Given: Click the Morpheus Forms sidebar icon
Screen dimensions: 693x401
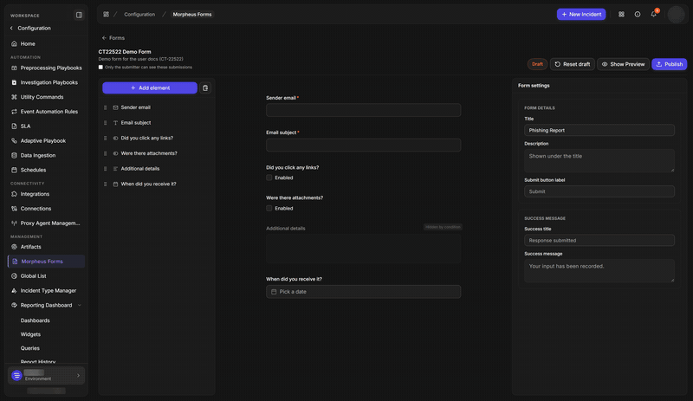Looking at the screenshot, I should pyautogui.click(x=15, y=262).
